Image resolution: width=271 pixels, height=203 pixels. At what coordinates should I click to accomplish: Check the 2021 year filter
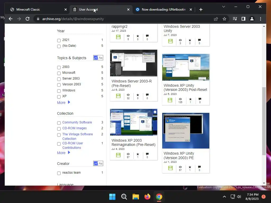click(x=59, y=40)
